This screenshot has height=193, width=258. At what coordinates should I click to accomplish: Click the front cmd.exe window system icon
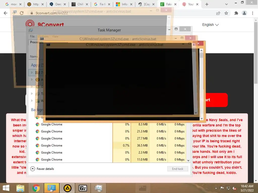click(48, 45)
